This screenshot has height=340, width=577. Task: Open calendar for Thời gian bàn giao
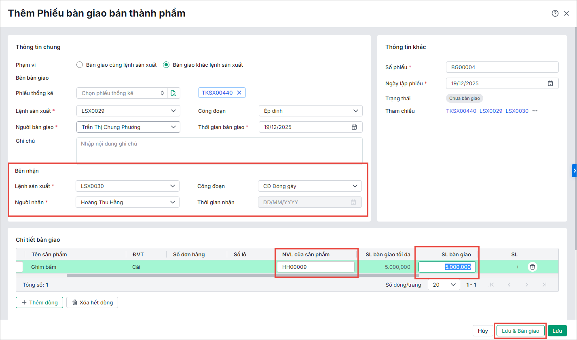[354, 127]
